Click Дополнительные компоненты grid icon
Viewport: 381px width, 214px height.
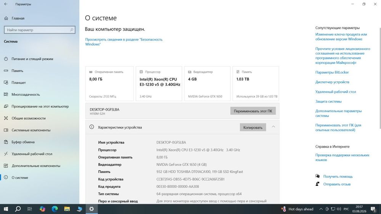click(x=6, y=166)
